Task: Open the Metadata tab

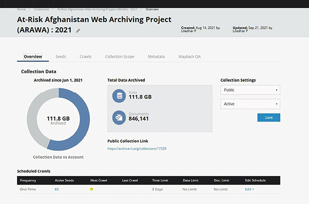Action: pos(156,57)
